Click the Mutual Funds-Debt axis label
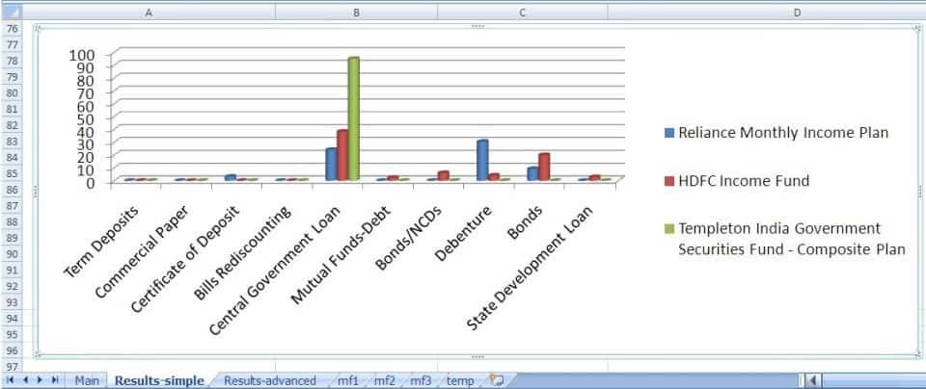926x389 pixels. click(x=341, y=255)
